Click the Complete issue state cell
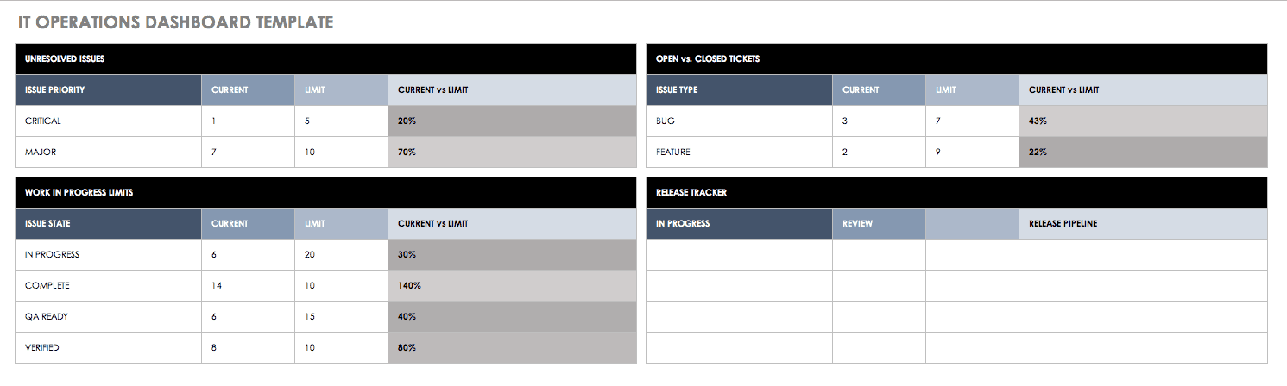Screen dimensions: 1287x386 [x=47, y=286]
